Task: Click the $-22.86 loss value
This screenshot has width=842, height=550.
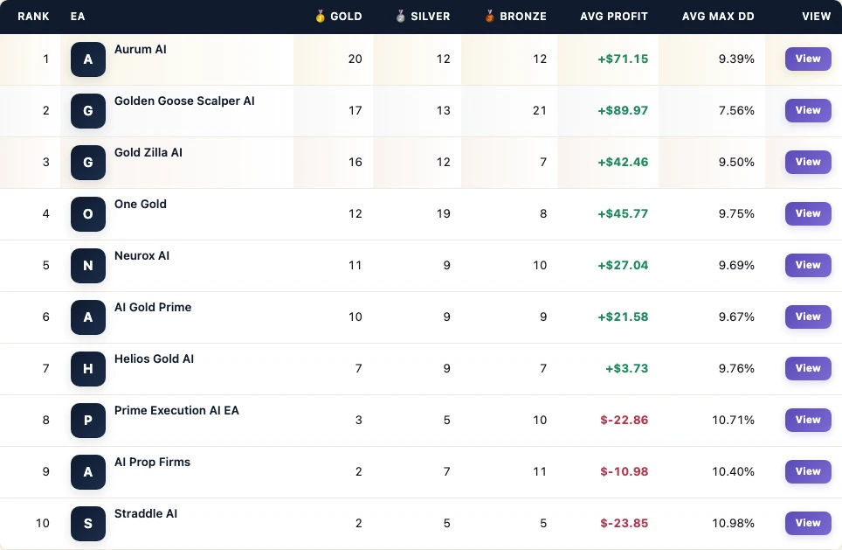Action: click(x=624, y=421)
